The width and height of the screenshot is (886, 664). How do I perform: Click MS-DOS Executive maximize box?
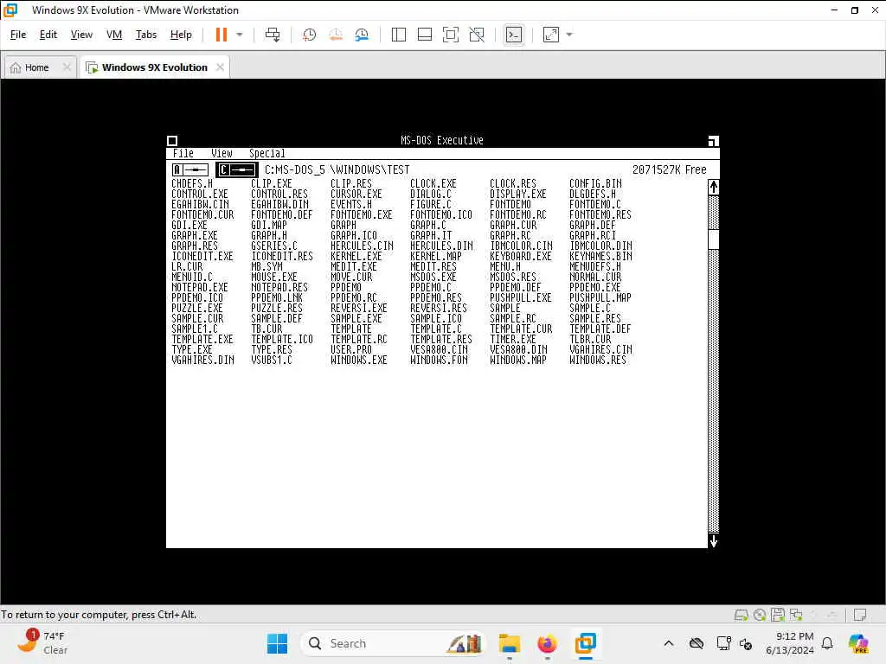pyautogui.click(x=713, y=141)
